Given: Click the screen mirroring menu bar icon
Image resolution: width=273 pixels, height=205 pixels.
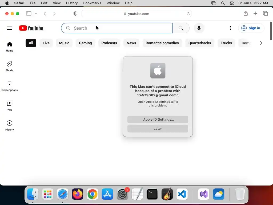Looking at the screenshot, I should click(214, 3).
